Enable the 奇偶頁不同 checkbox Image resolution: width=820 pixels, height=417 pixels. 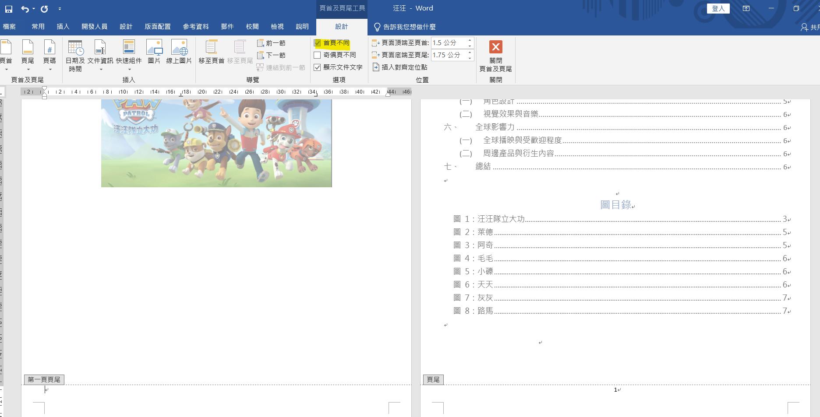318,55
